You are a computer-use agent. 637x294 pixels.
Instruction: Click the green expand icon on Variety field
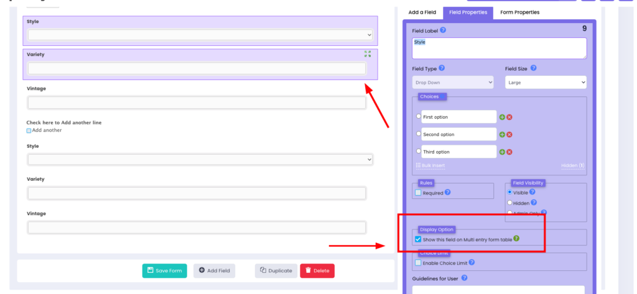[368, 54]
